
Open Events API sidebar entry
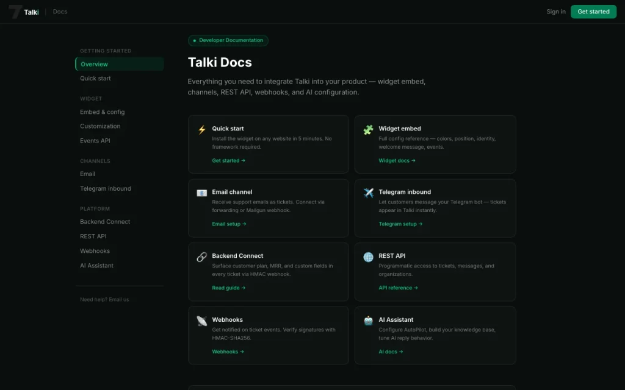(x=95, y=141)
